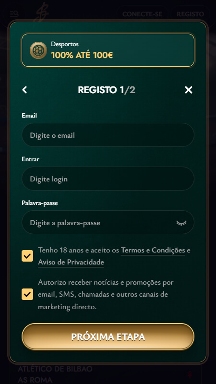Viewport: 216px width, 384px height.
Task: Click the football coin bonus icon
Action: point(38,50)
